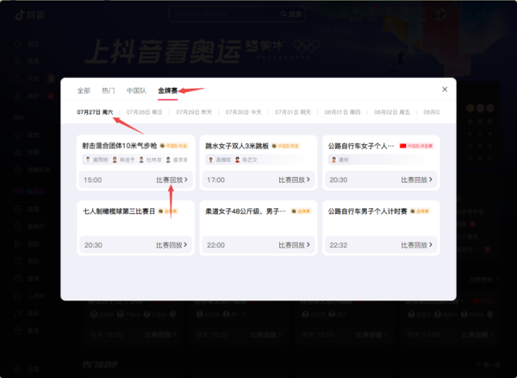Open 首页 in the left sidebar
This screenshot has width=517, height=378.
point(28,44)
